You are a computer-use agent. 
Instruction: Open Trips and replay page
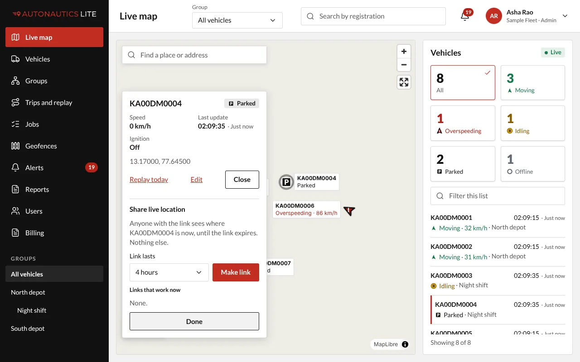(54, 102)
